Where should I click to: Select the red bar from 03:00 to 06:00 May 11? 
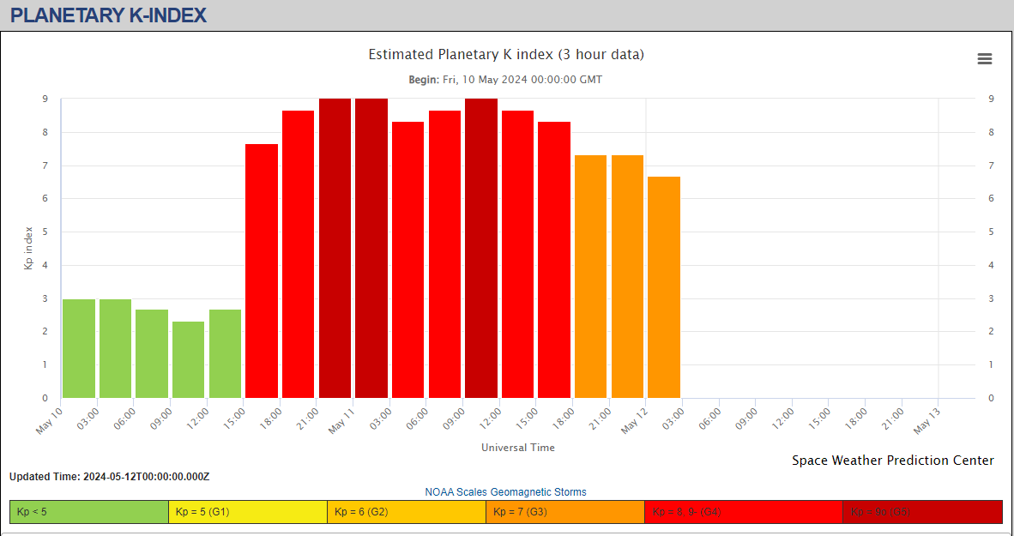408,260
